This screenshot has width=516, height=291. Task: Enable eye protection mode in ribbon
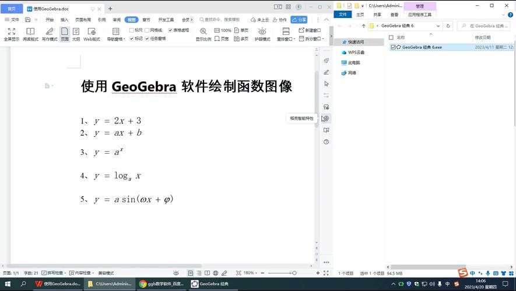pos(262,34)
